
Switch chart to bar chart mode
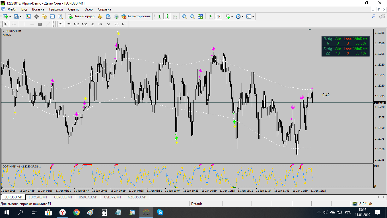coord(159,16)
